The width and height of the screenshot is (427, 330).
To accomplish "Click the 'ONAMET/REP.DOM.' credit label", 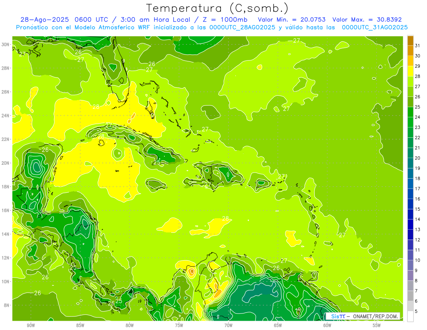I will pyautogui.click(x=375, y=316).
